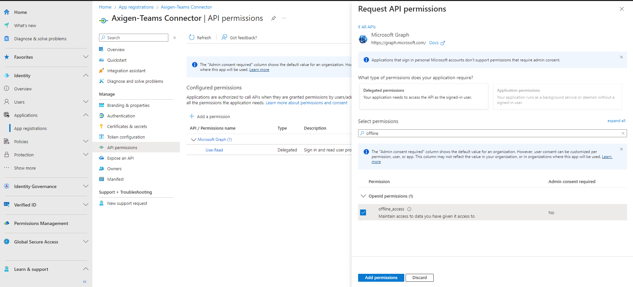Image resolution: width=633 pixels, height=287 pixels.
Task: Clear the offline search text
Action: 623,133
